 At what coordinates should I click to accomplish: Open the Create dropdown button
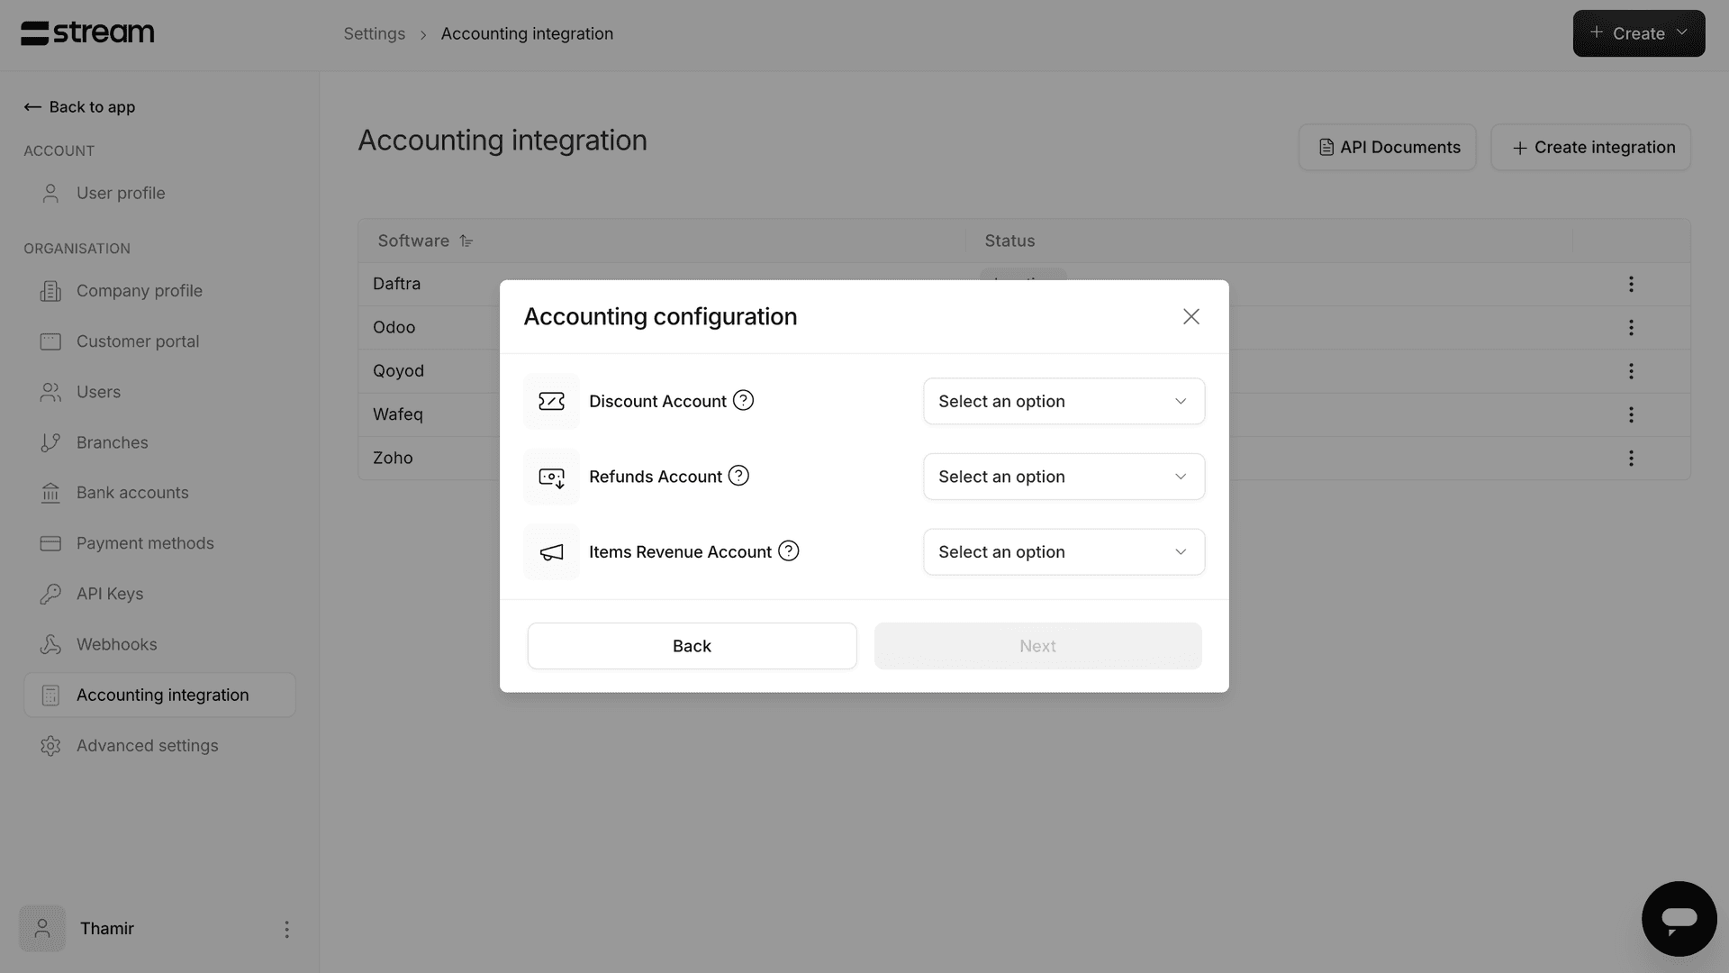point(1638,33)
